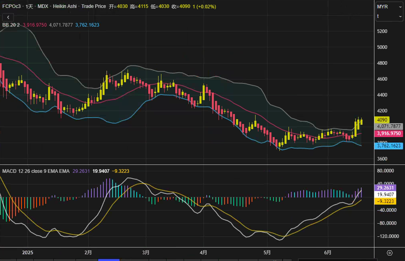Click the gray 4,071.7877 upper band label
Screen dimensions: 405x261
click(x=389, y=126)
